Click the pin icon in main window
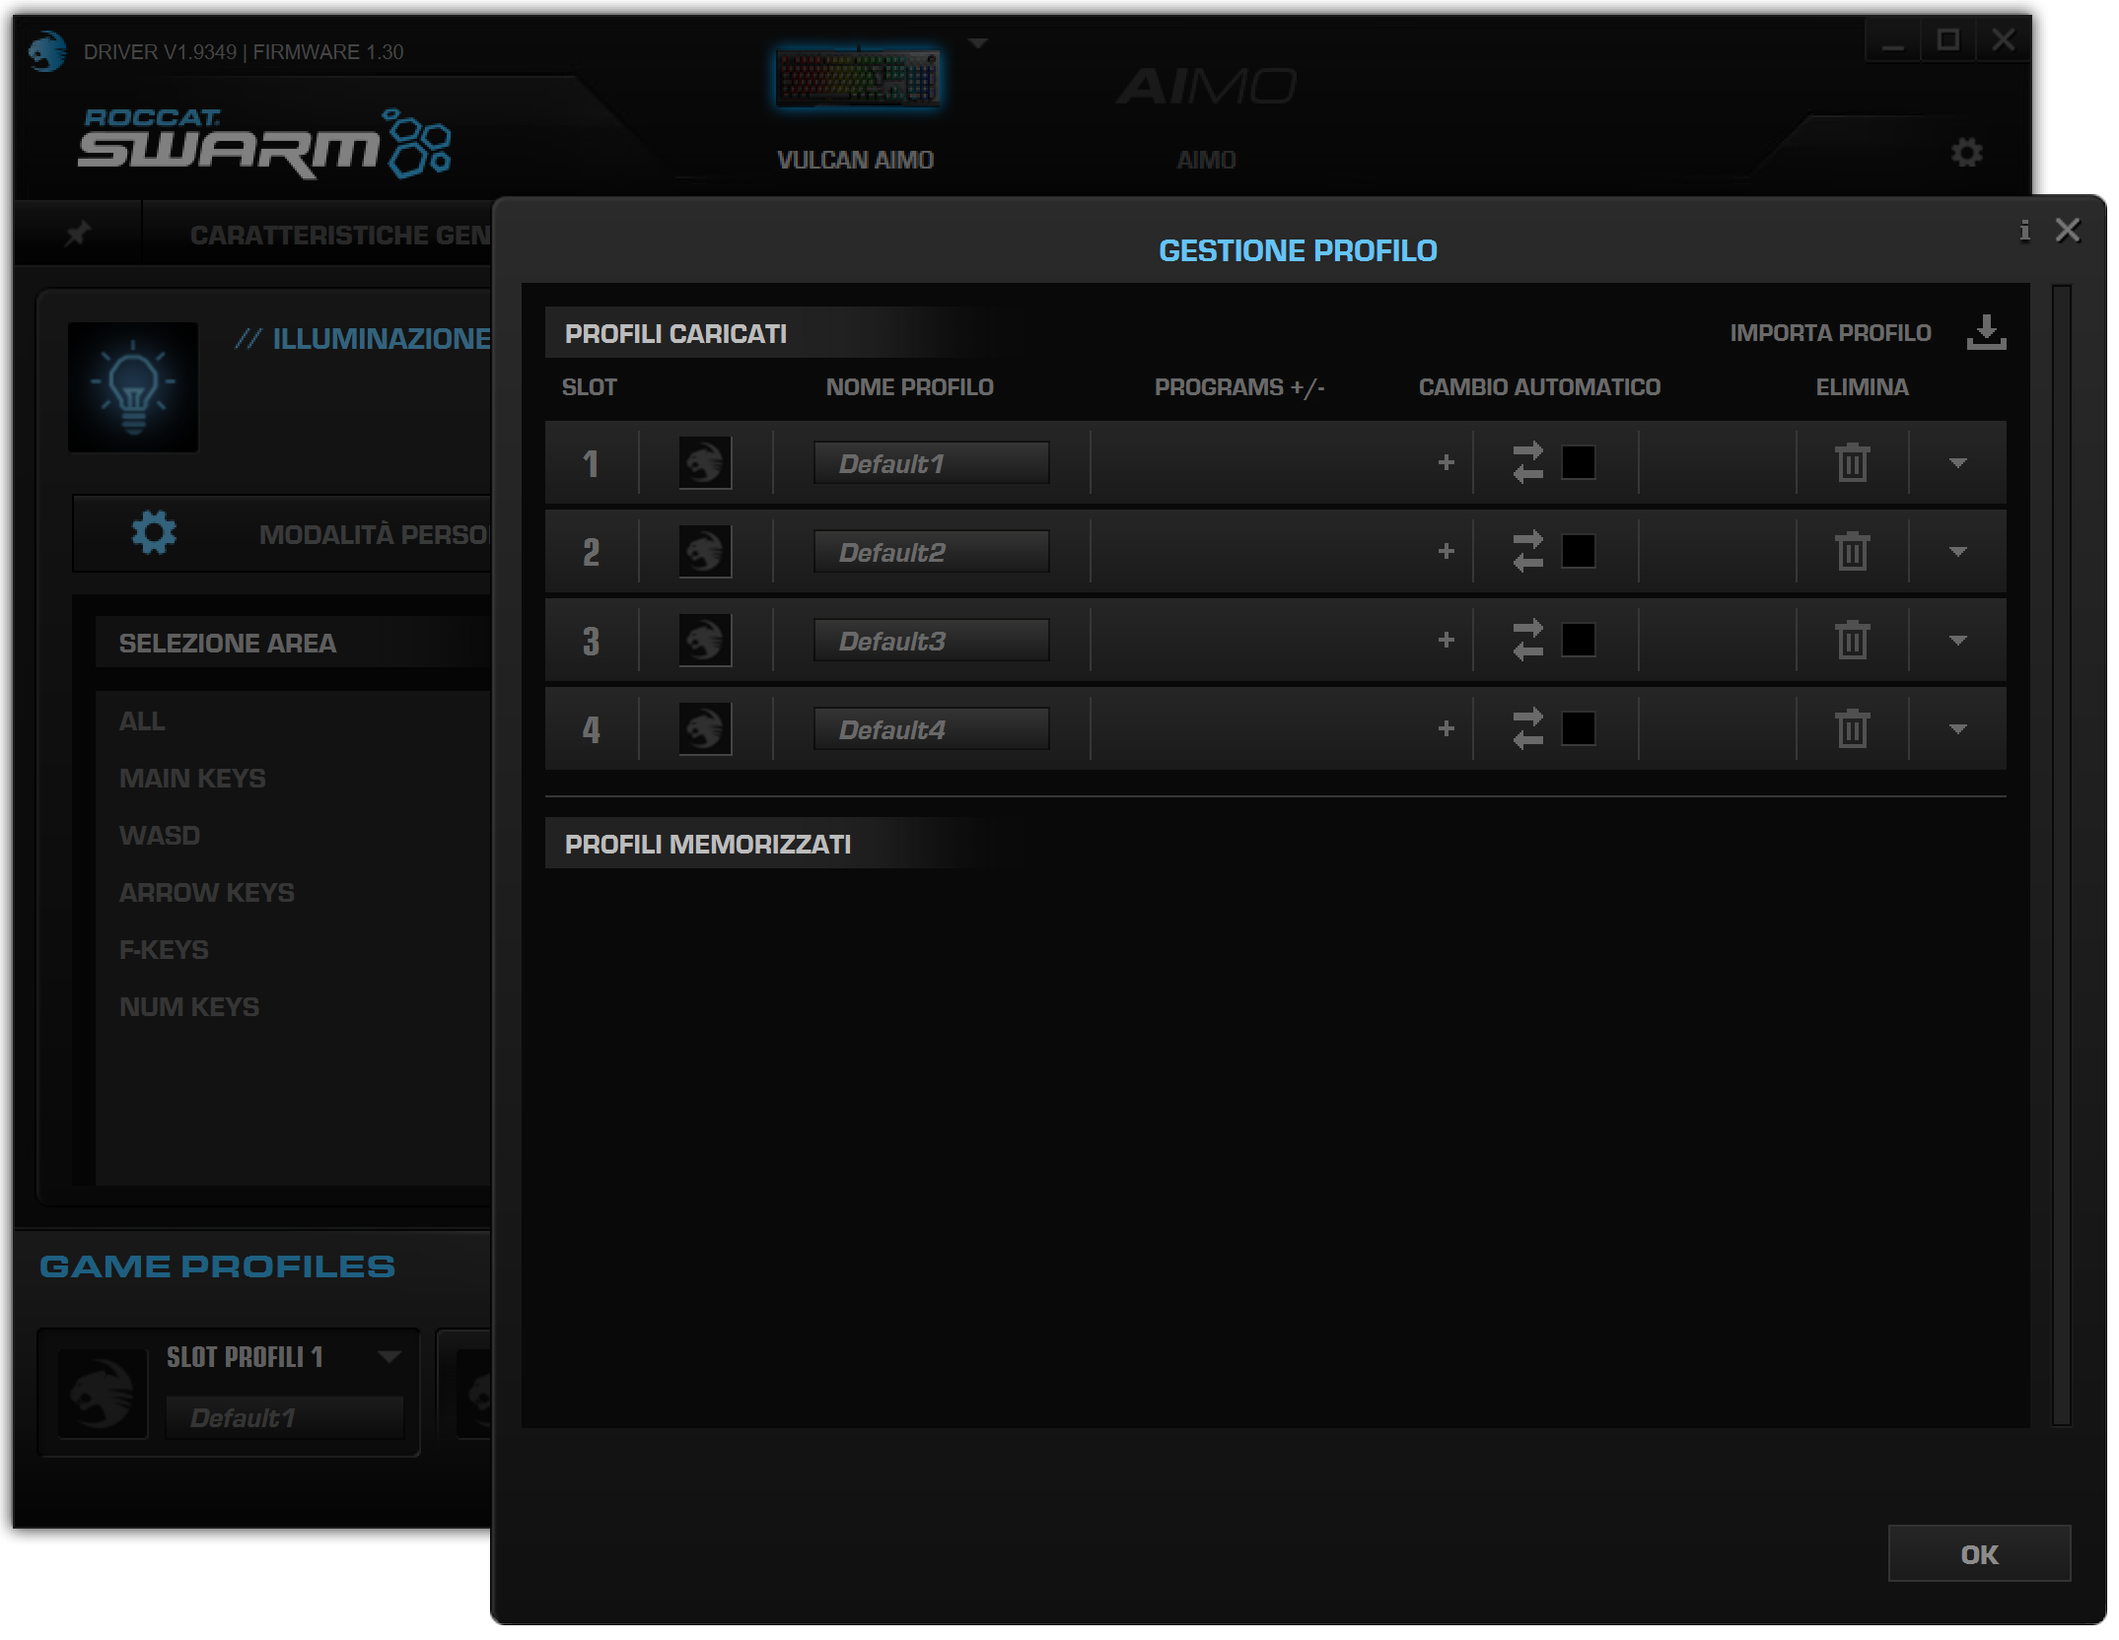This screenshot has width=2119, height=1640. pos(78,234)
